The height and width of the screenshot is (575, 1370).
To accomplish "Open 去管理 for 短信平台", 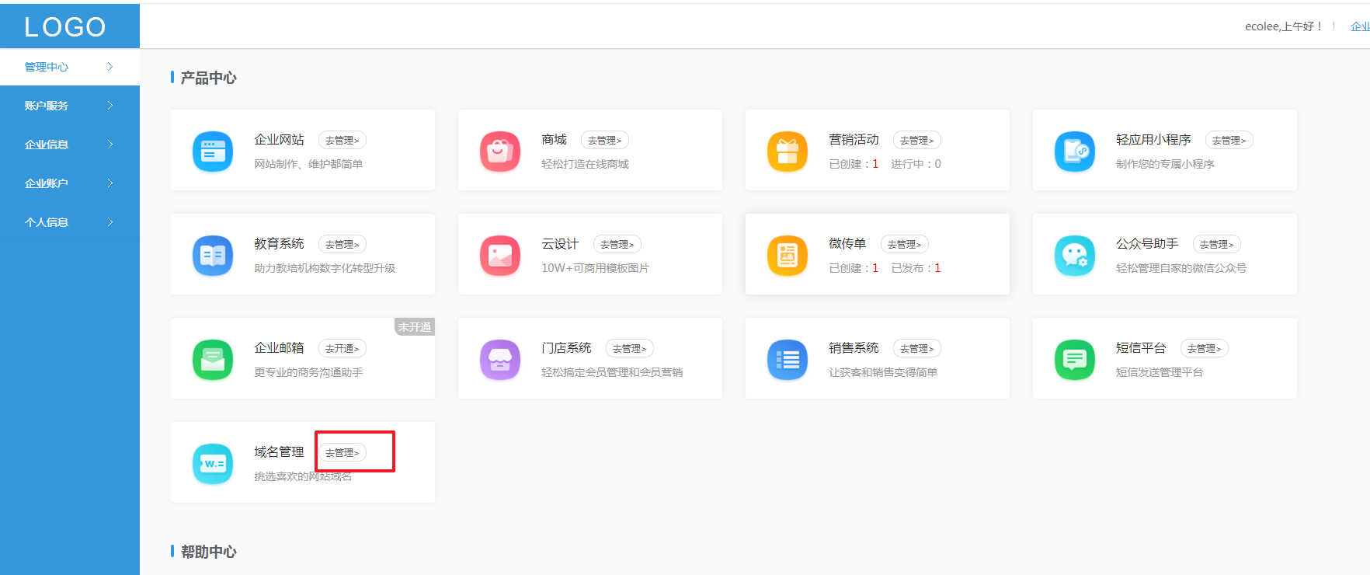I will [1205, 349].
